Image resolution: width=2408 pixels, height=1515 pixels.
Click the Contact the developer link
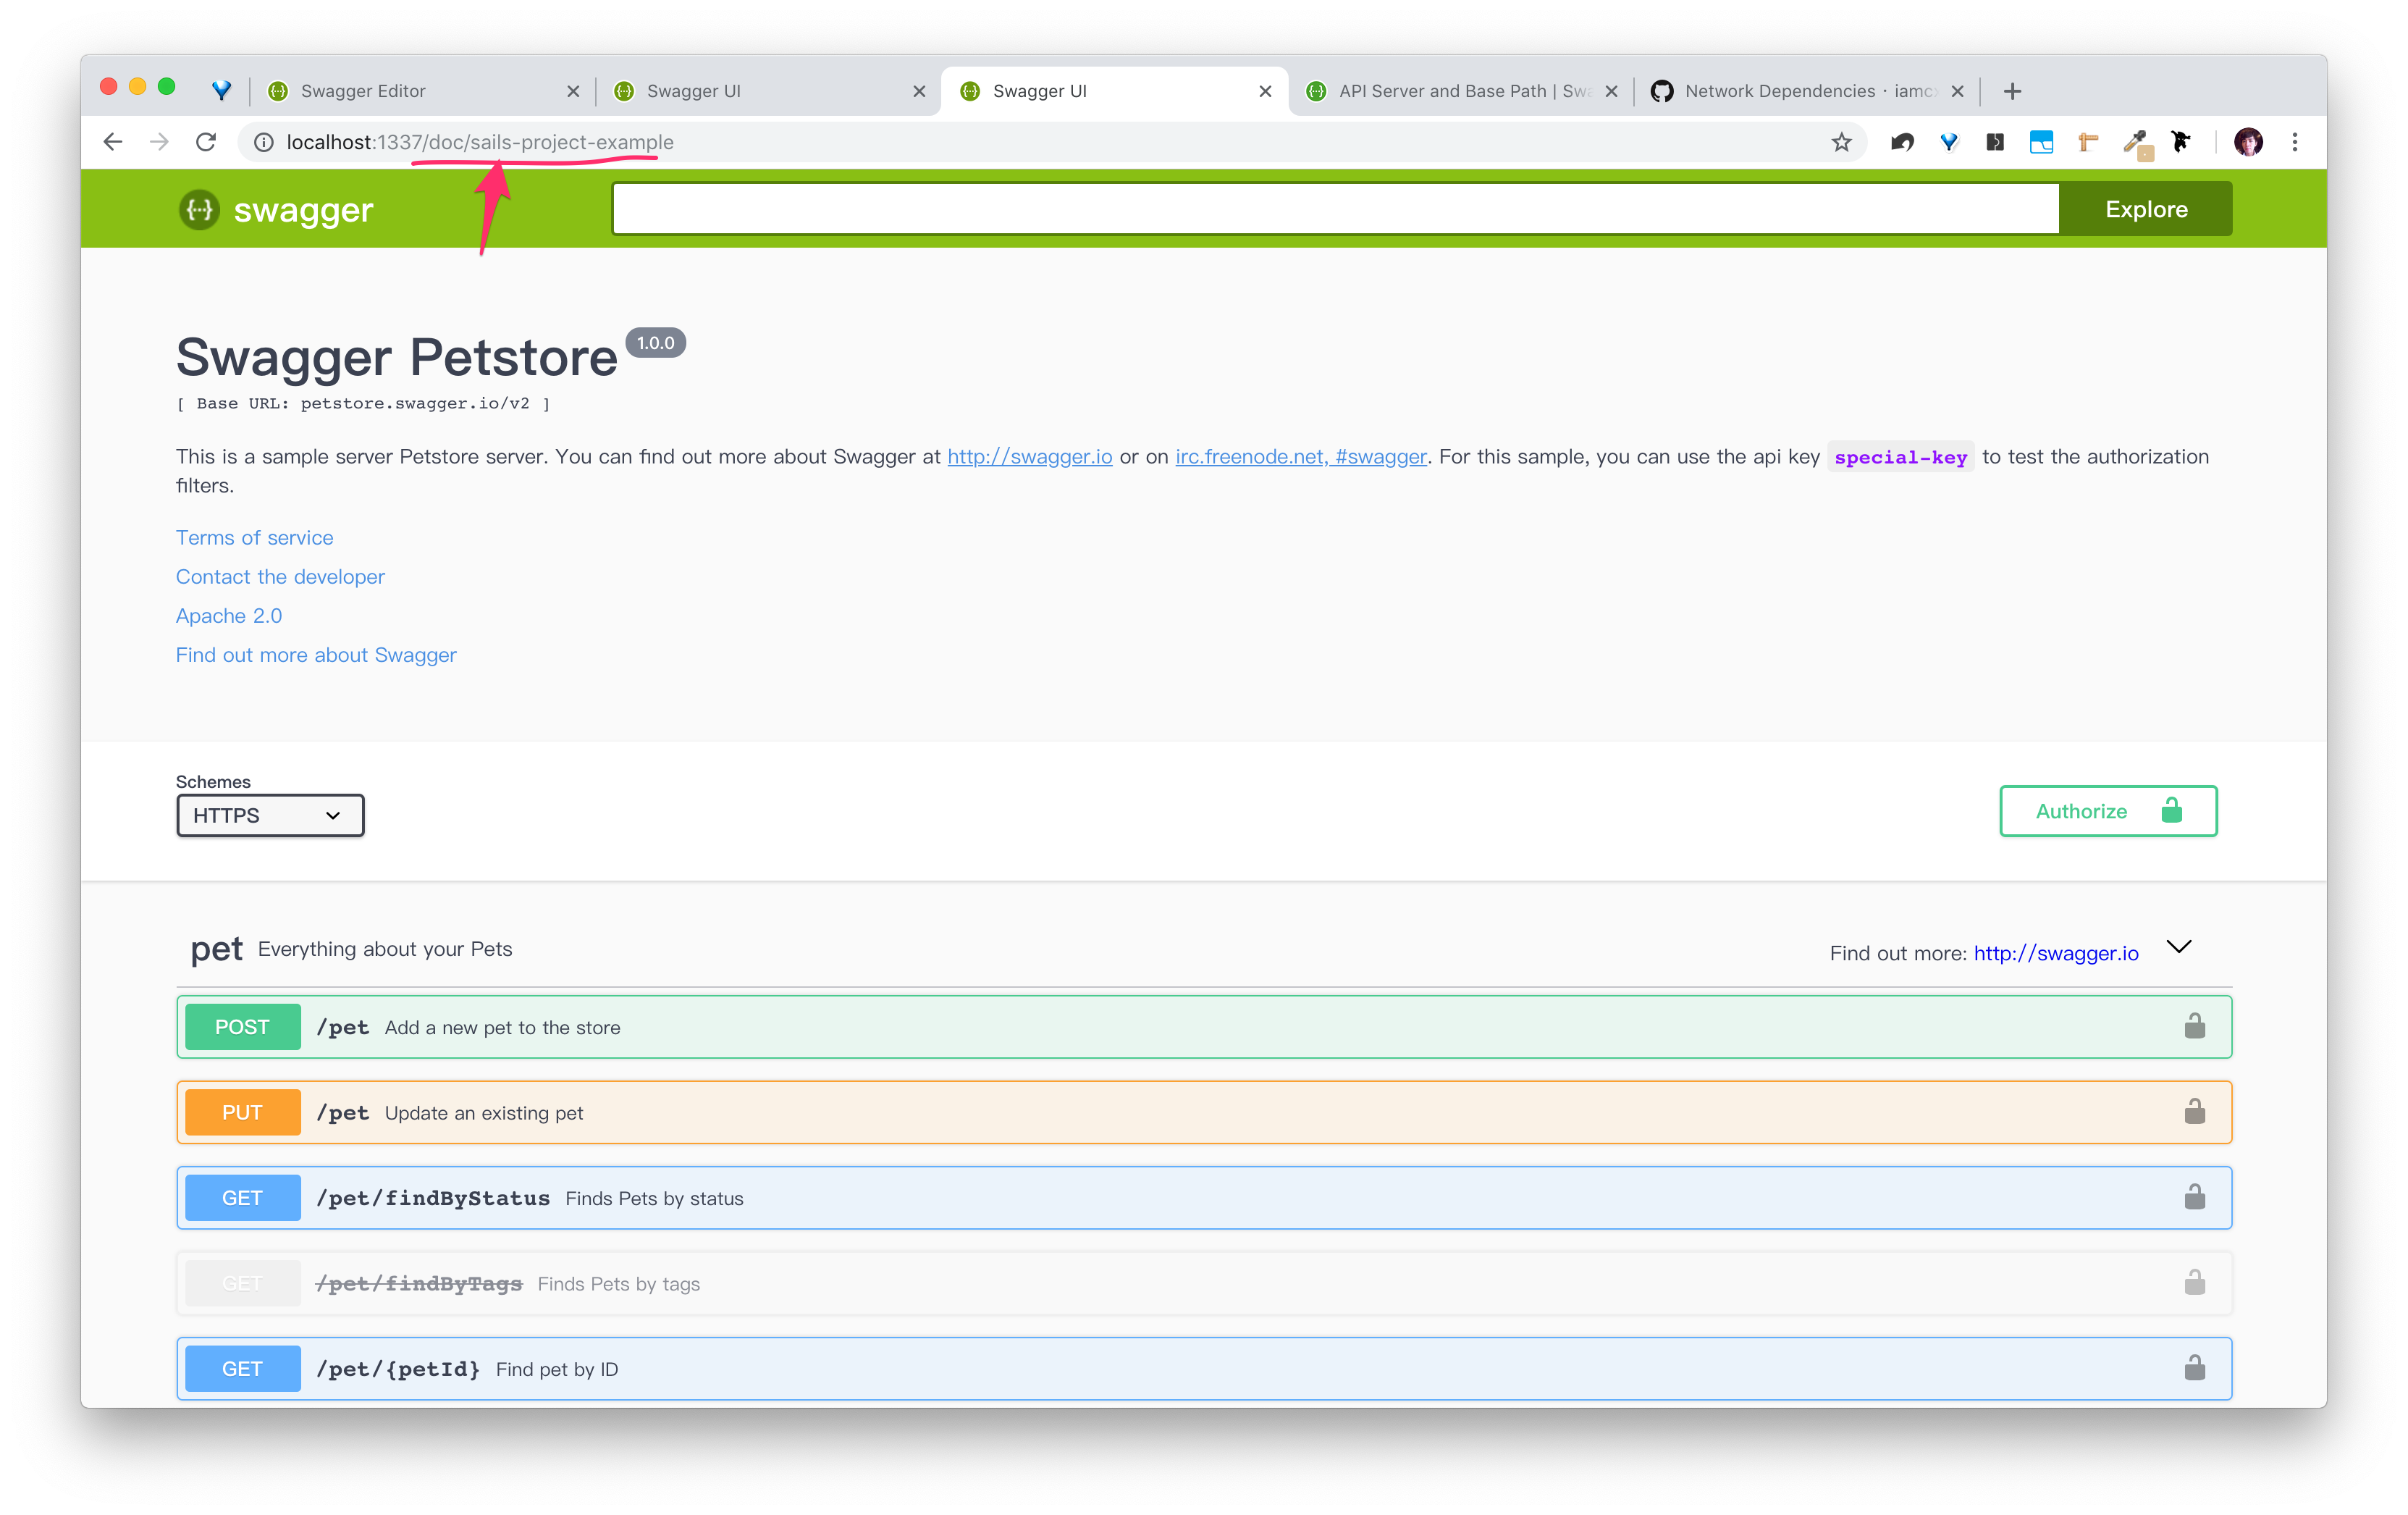[x=280, y=577]
